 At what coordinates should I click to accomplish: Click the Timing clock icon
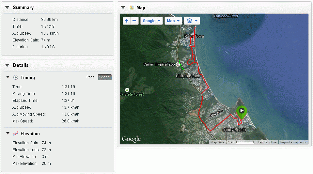point(16,77)
